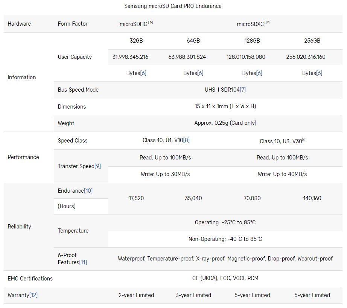Click the 'Weight' row label
347x308 pixels.
coord(66,123)
